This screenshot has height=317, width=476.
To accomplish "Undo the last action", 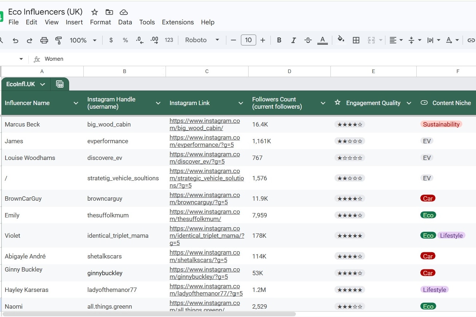I will tap(15, 40).
